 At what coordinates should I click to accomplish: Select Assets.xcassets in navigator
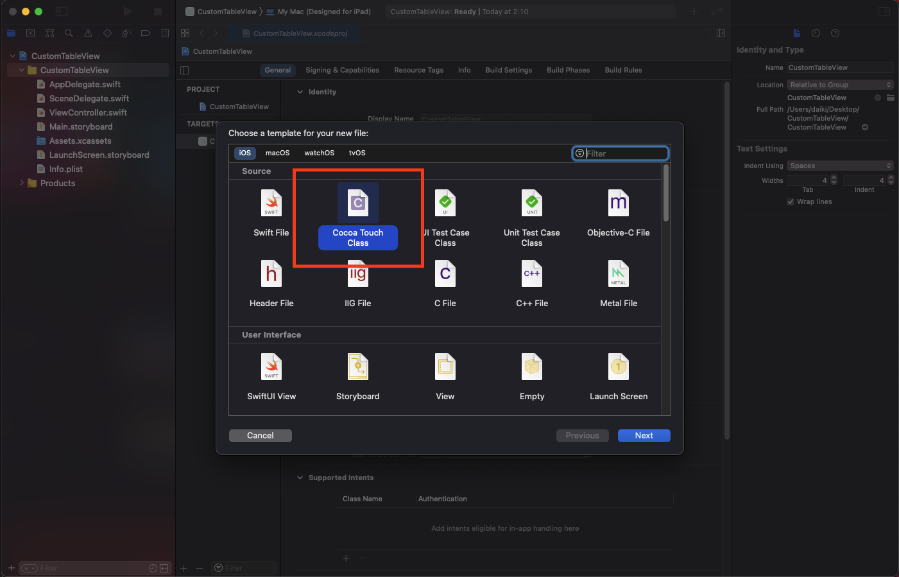pyautogui.click(x=80, y=141)
